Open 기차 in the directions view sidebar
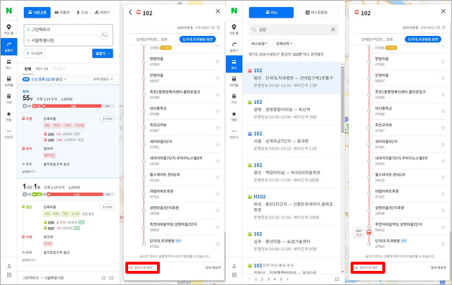452x285 pixels. (8, 99)
